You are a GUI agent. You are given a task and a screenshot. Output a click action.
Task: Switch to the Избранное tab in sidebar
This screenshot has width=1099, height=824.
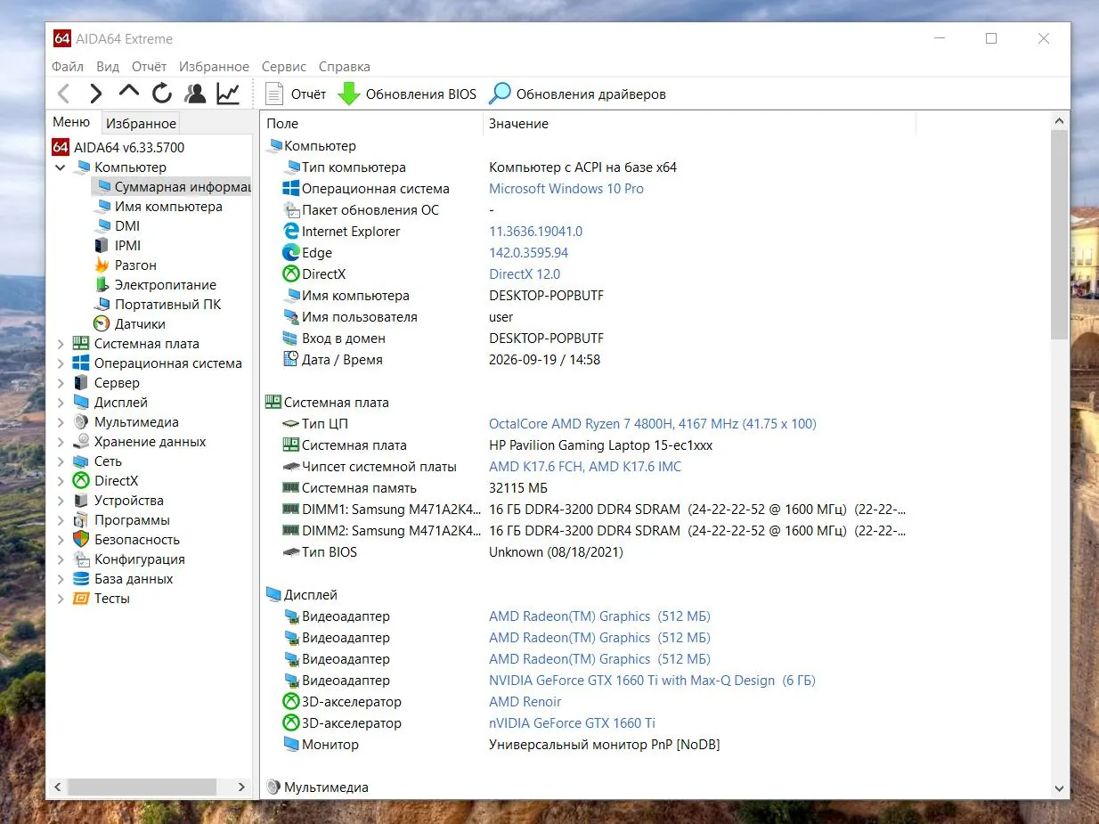coord(141,124)
